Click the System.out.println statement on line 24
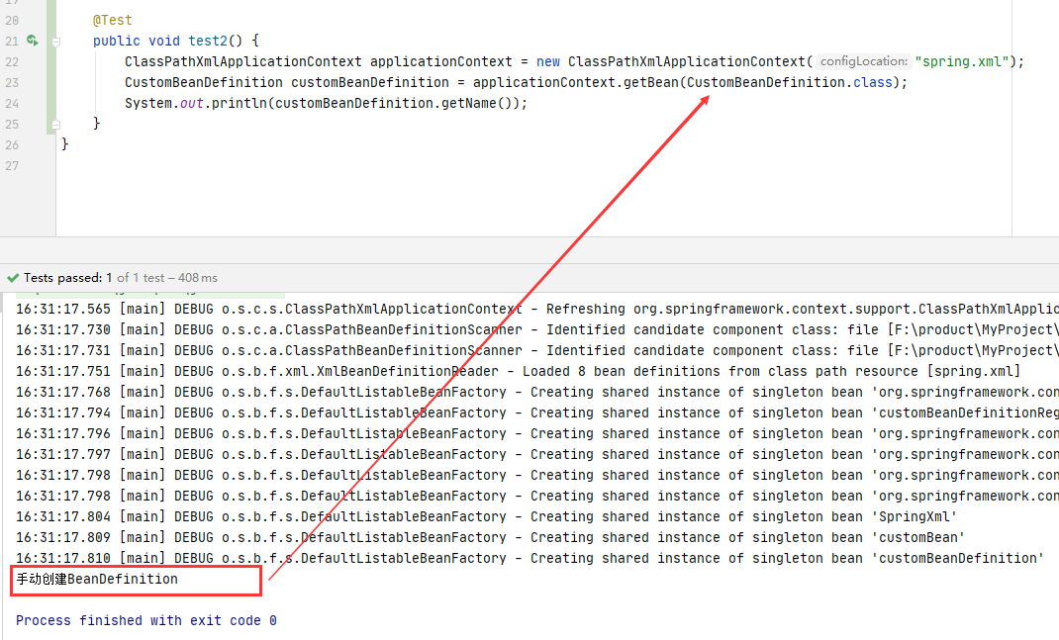1059x640 pixels. click(x=326, y=103)
